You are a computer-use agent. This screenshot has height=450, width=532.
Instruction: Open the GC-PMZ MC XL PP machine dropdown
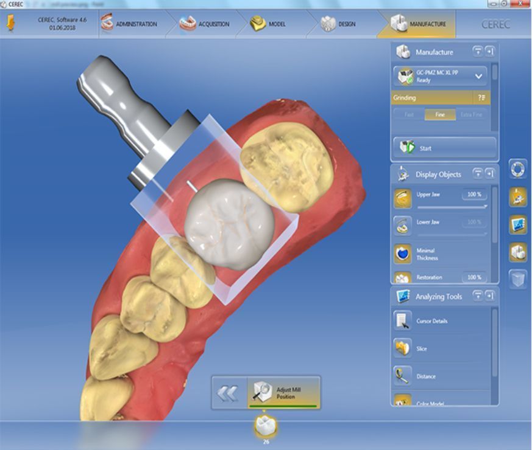pos(440,76)
